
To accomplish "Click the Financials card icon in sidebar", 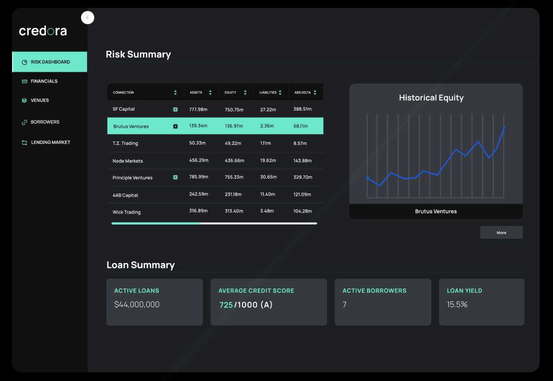I will (24, 81).
